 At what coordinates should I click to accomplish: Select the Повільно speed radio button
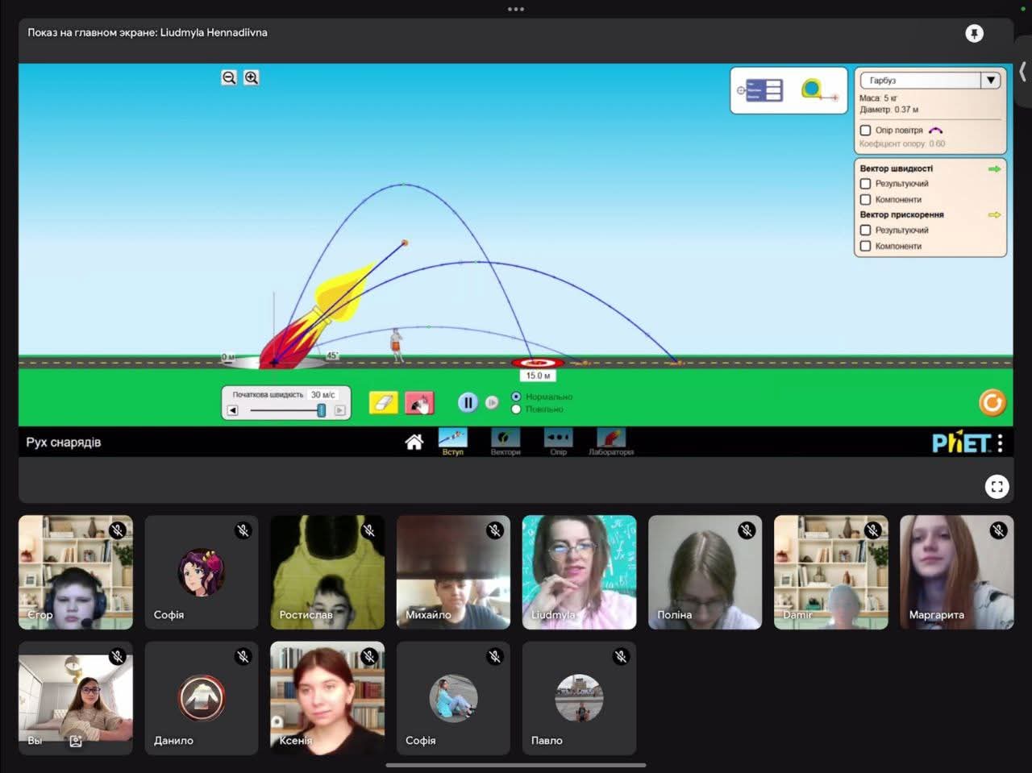point(516,409)
